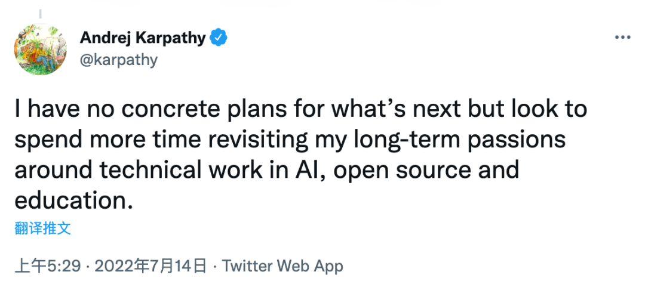Viewport: 645px width, 284px height.
Task: Click the 2022年7月14日 date text
Action: tap(150, 266)
